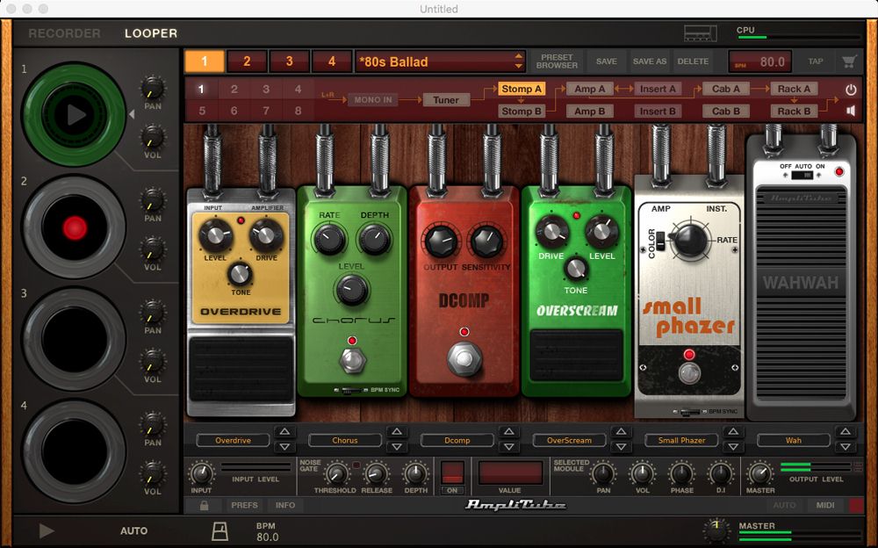Select the Amp A module in chain
The width and height of the screenshot is (878, 548).
point(589,89)
